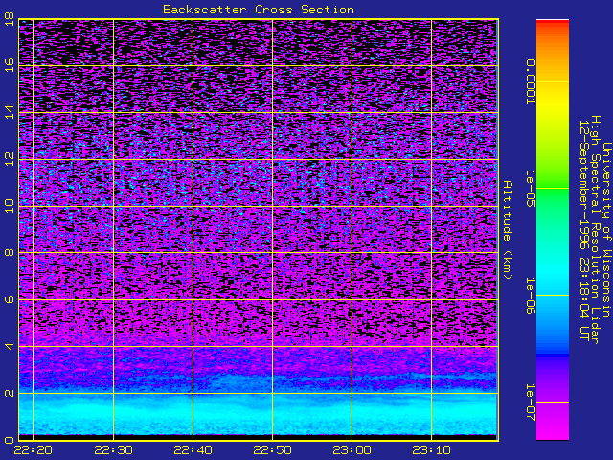Click 'High Spectral Resolution Lidar' caption
Screen dimensions: 613x460
point(595,230)
